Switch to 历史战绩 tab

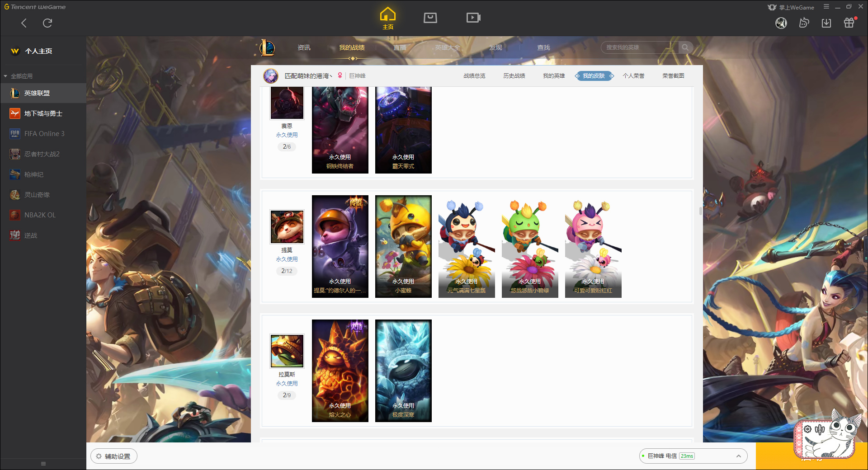tap(514, 76)
